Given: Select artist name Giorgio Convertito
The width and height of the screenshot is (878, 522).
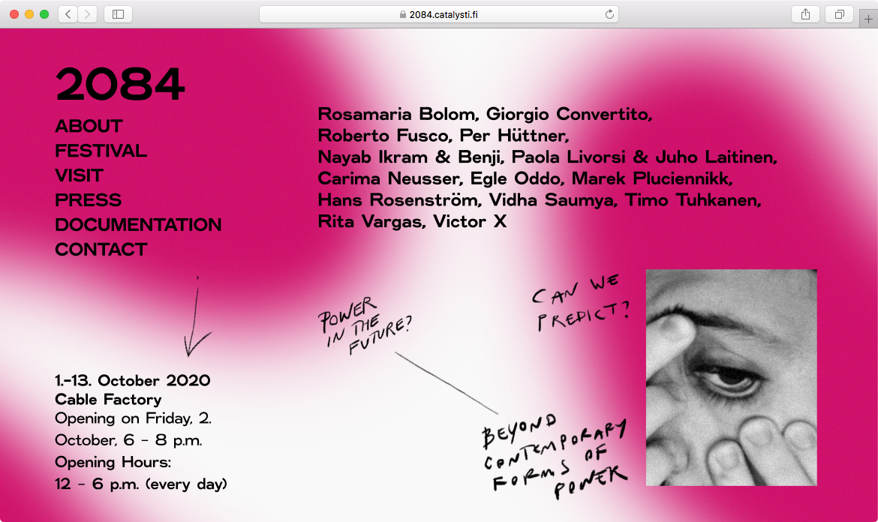Looking at the screenshot, I should [569, 114].
